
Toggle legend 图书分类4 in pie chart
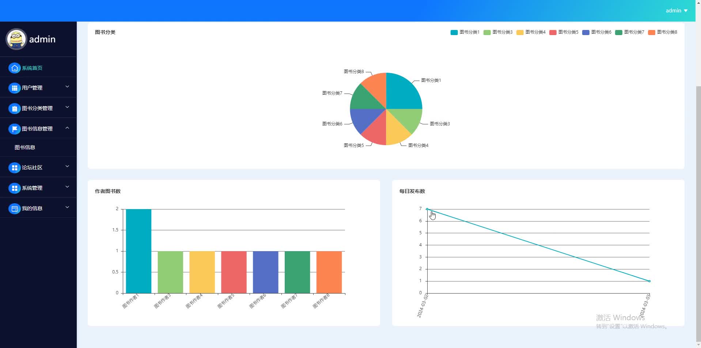click(x=531, y=32)
